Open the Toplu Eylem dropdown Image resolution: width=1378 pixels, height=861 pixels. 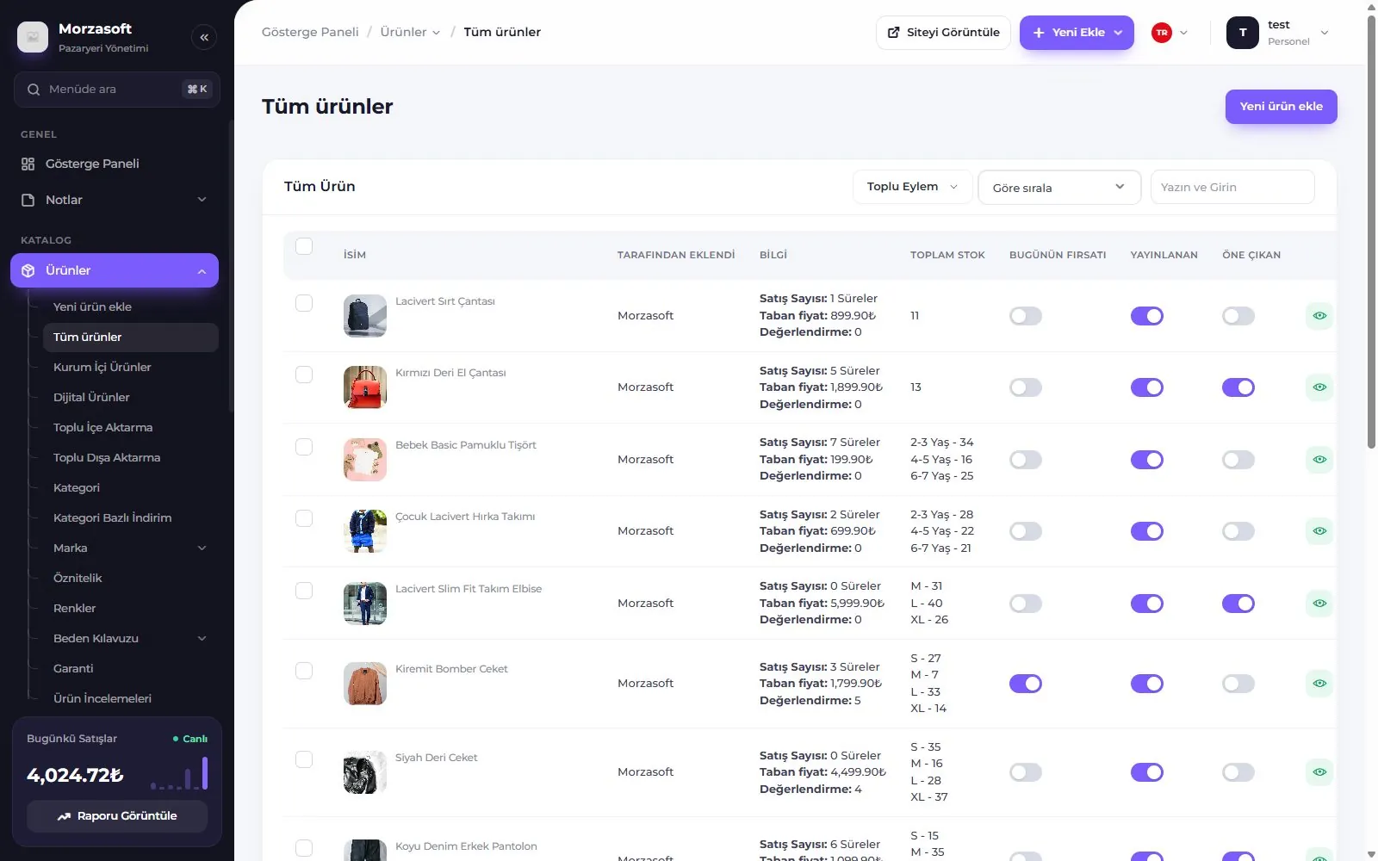point(912,187)
